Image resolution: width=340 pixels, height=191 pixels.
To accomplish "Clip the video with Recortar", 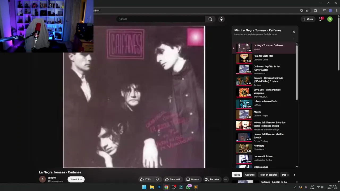I will click(212, 179).
